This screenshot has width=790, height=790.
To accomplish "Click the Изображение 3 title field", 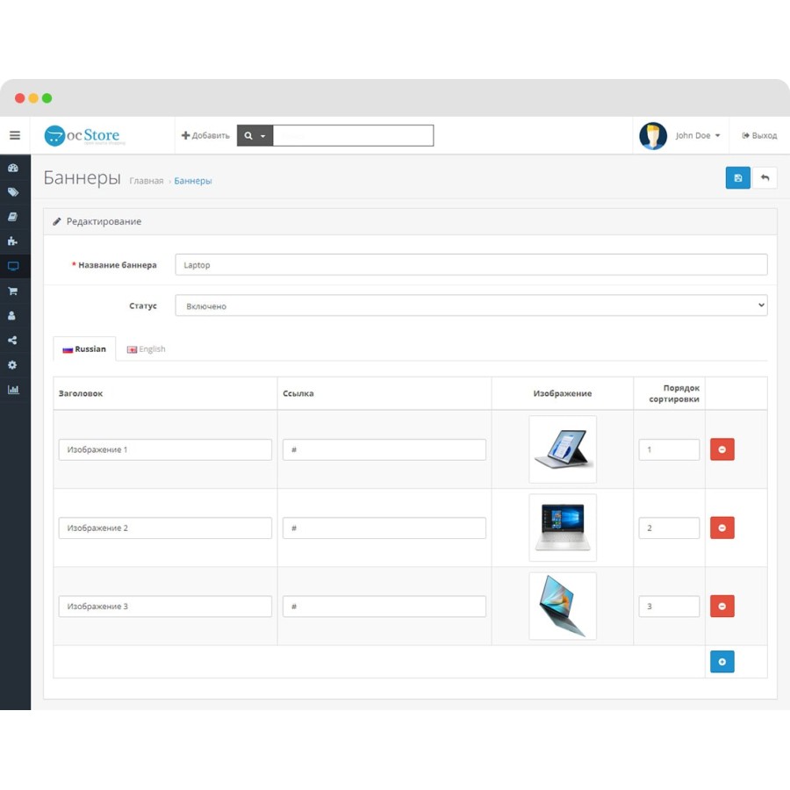I will pyautogui.click(x=165, y=606).
